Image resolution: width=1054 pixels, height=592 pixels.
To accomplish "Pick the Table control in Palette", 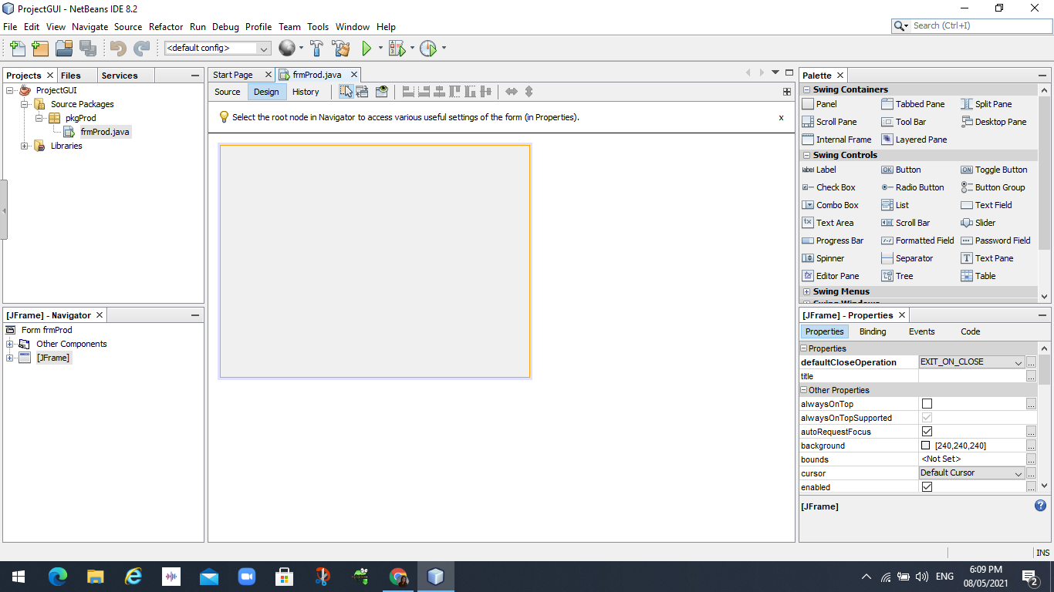I will click(x=978, y=276).
